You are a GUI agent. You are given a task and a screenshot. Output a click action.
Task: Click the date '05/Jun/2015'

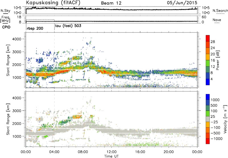point(182,3)
